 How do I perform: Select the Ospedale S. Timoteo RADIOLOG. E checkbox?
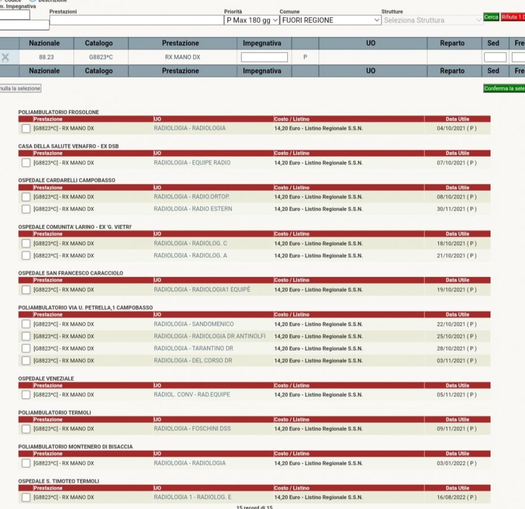[x=26, y=498]
